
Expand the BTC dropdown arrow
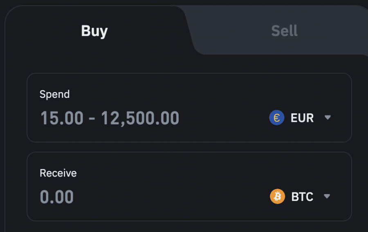[x=327, y=197]
